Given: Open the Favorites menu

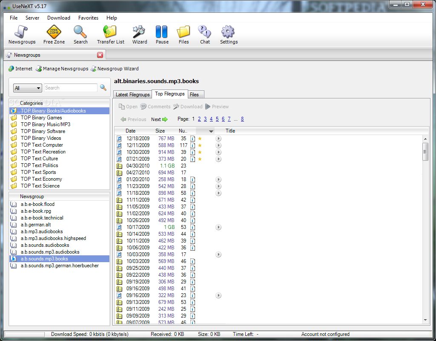Looking at the screenshot, I should click(x=88, y=17).
